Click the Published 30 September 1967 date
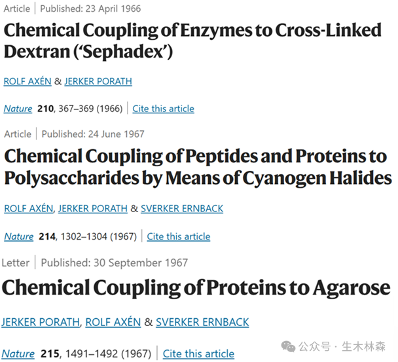The height and width of the screenshot is (362, 398). point(114,262)
